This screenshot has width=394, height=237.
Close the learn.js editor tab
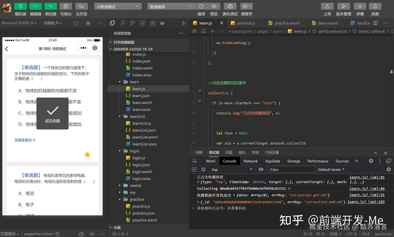click(222, 23)
